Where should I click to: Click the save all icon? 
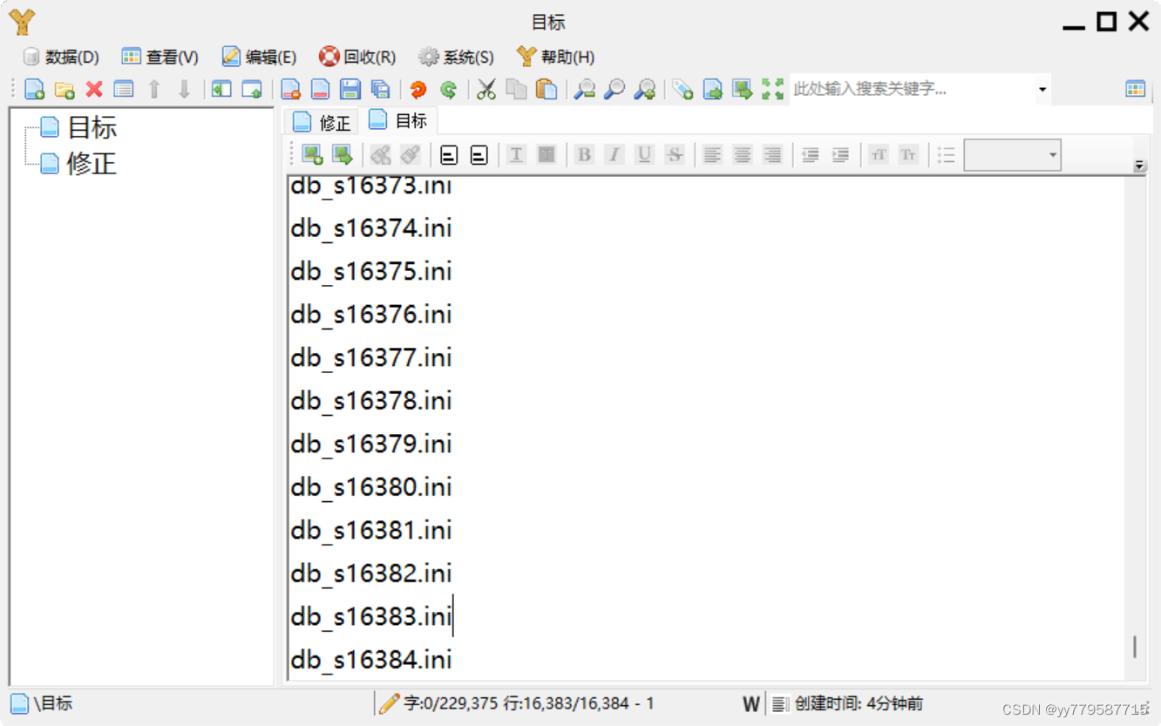click(x=380, y=89)
